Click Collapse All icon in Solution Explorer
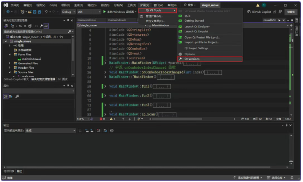This screenshot has height=182, width=303. coord(25,26)
